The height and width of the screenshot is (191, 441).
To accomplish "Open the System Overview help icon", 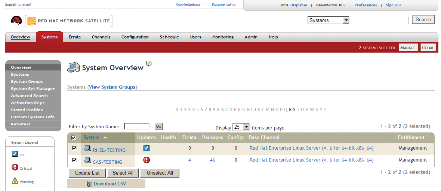I will (x=149, y=63).
